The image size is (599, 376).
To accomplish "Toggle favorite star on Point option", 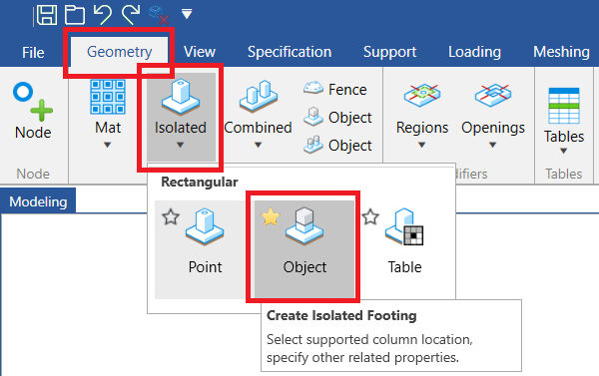I will 171,217.
